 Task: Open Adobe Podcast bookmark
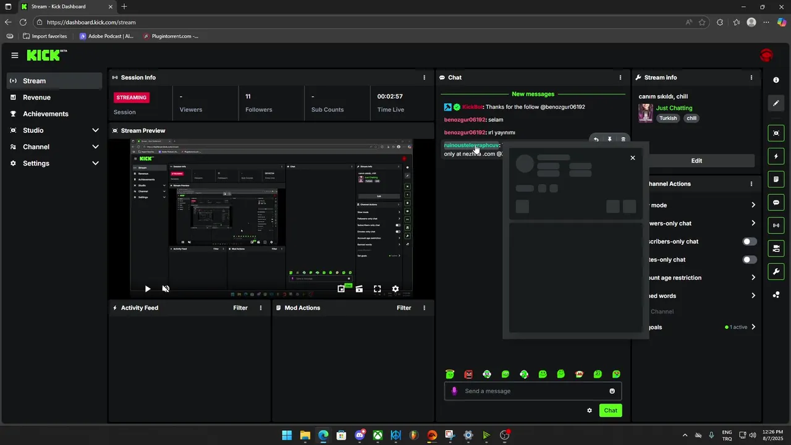click(106, 36)
